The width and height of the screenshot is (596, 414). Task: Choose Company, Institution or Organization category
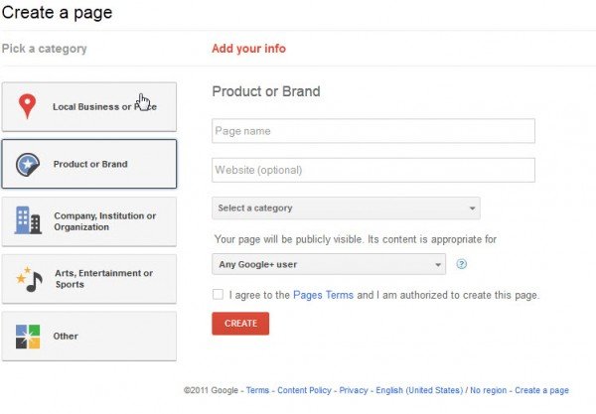coord(89,221)
